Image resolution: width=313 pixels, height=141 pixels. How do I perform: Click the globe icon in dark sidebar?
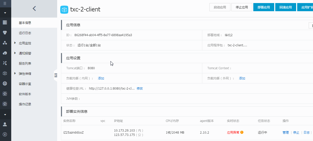pyautogui.click(x=5, y=83)
